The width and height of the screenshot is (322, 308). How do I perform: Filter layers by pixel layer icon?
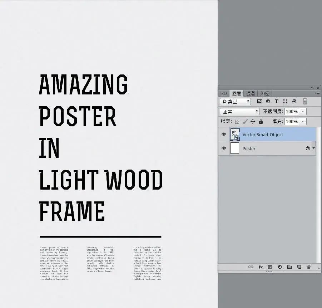[x=259, y=101]
